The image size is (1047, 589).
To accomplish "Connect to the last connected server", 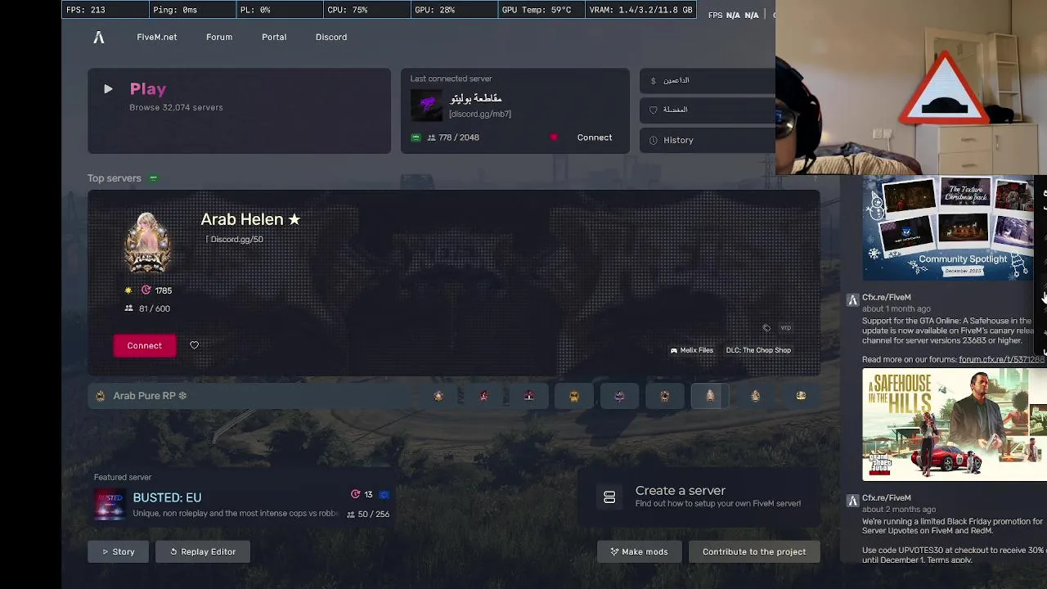I will [x=595, y=137].
